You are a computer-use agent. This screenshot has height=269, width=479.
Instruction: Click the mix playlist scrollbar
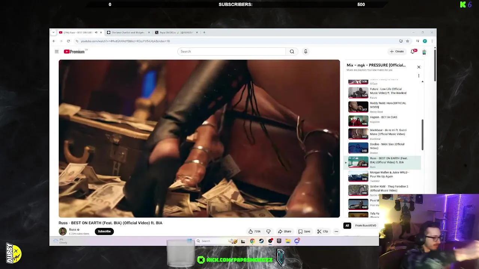[x=422, y=134]
